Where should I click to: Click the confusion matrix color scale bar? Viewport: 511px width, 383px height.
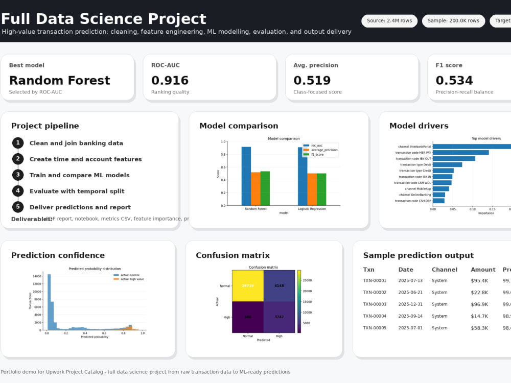pyautogui.click(x=299, y=301)
